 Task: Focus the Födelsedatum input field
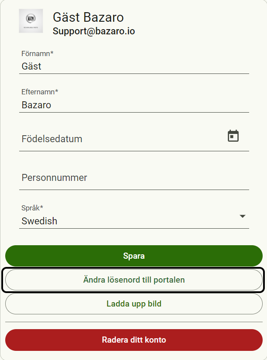pyautogui.click(x=122, y=139)
